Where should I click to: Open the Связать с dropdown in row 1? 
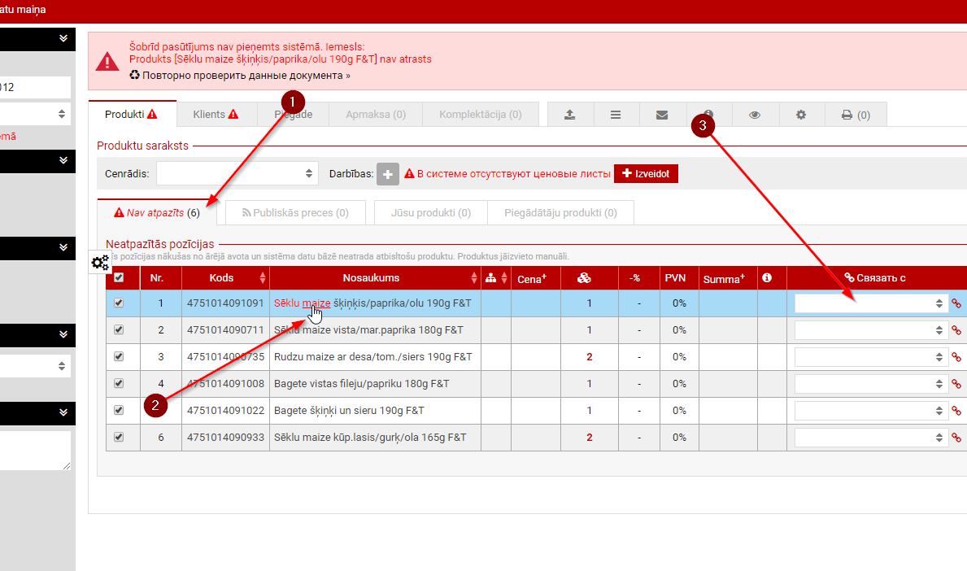tap(871, 303)
